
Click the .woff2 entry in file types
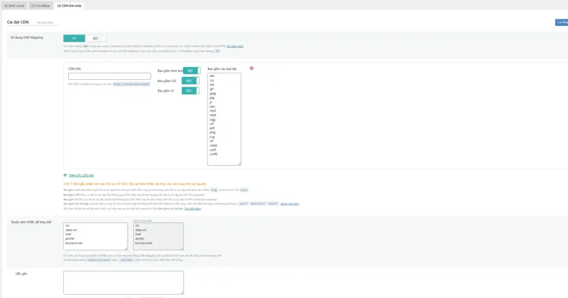pos(214,154)
